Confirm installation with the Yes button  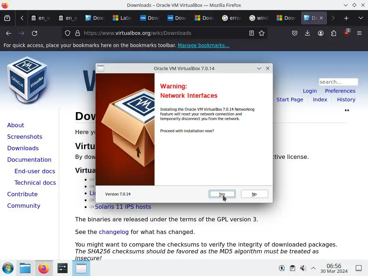(222, 194)
